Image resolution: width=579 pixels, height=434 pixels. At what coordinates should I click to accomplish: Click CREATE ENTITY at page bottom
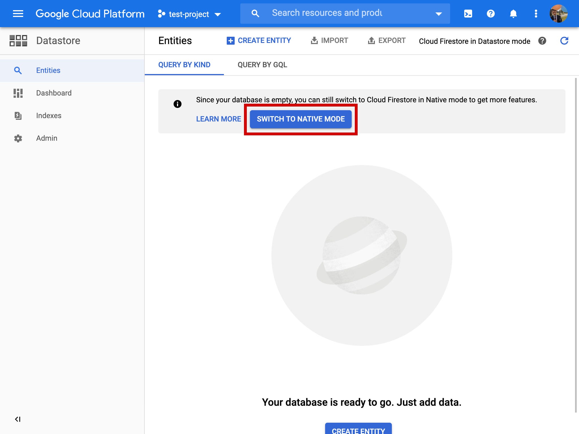358,430
